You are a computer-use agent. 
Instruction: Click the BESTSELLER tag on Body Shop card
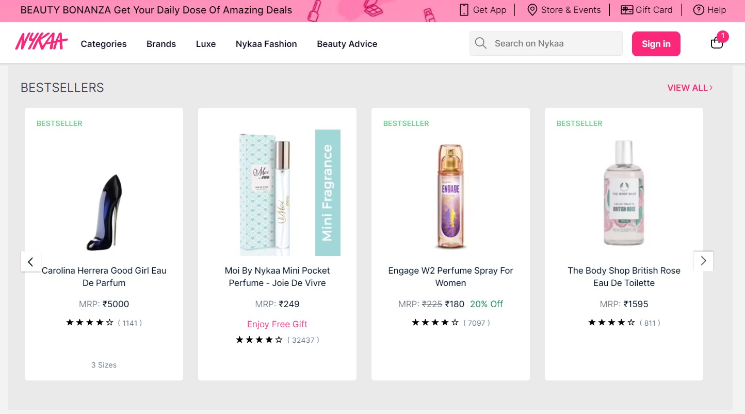tap(579, 123)
